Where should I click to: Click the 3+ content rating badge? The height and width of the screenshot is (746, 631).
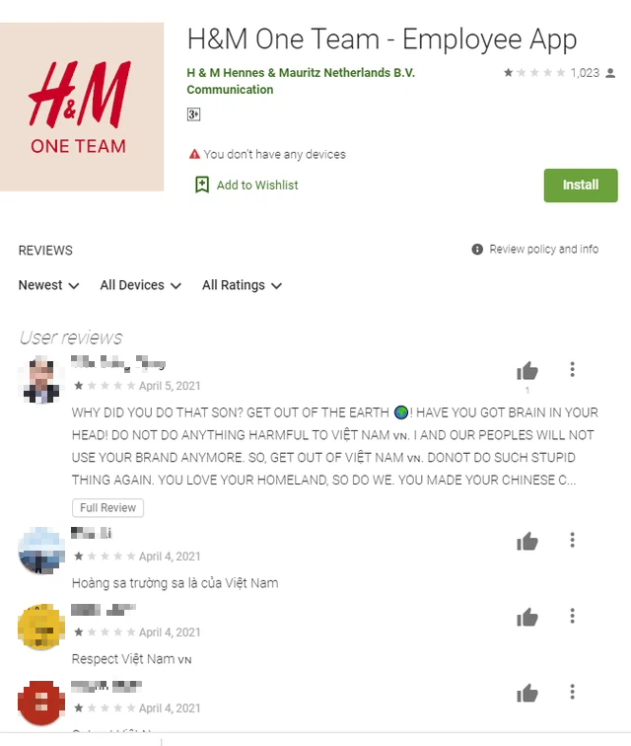(193, 114)
